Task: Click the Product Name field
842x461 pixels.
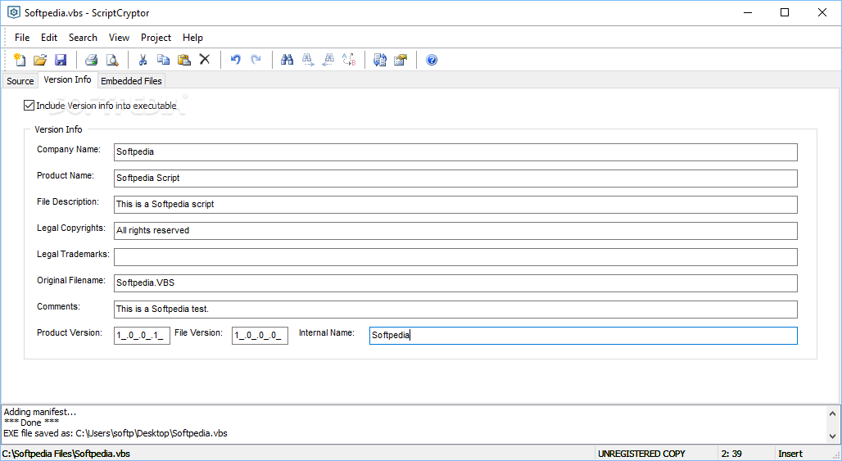Action: pyautogui.click(x=455, y=179)
